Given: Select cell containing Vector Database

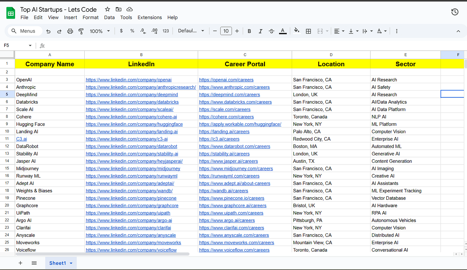Looking at the screenshot, I should coord(405,198).
